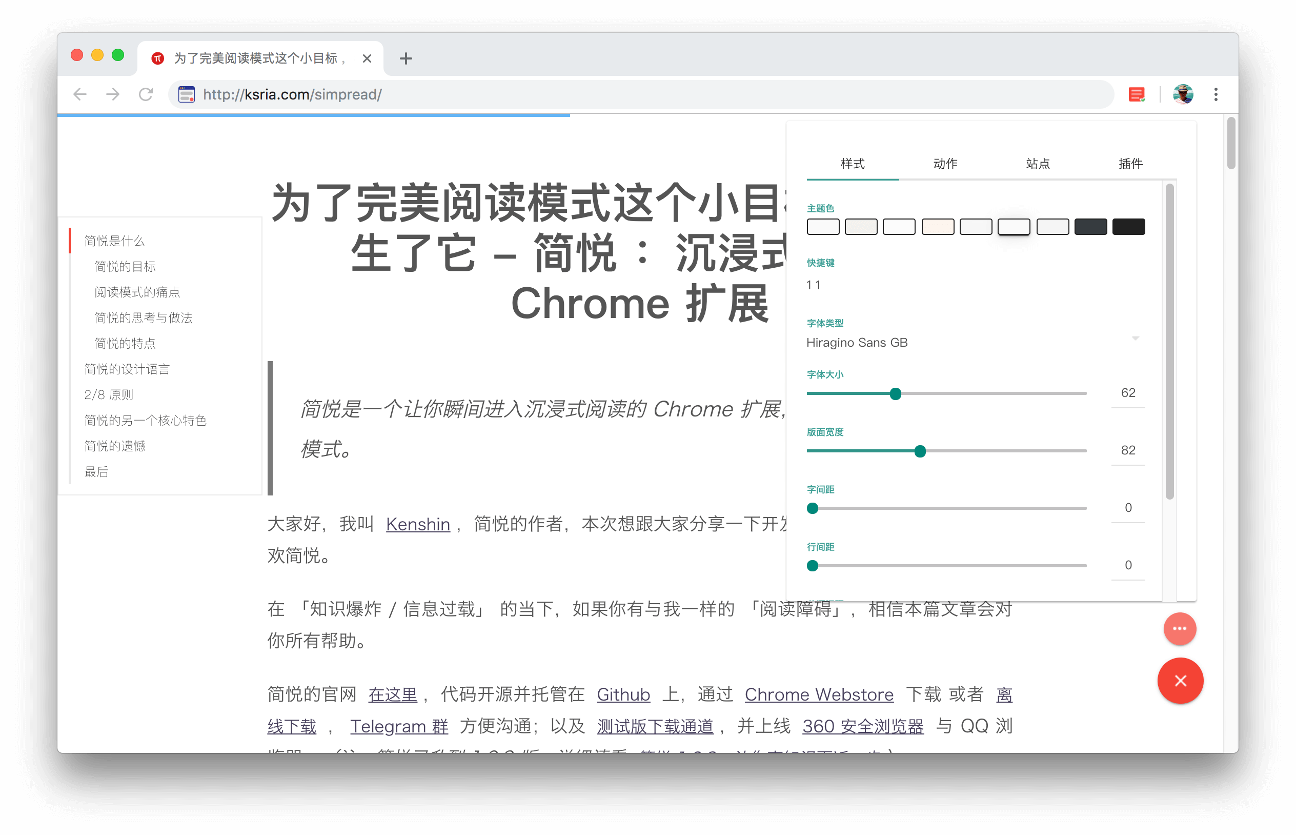Viewport: 1296px width, 835px height.
Task: Click the 字间距 slider handle
Action: coord(812,509)
